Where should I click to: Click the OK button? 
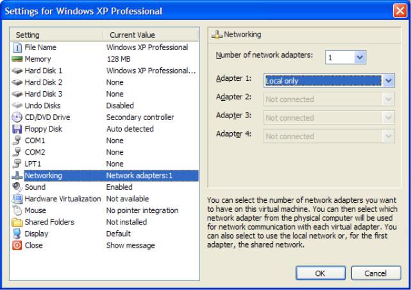pos(321,273)
